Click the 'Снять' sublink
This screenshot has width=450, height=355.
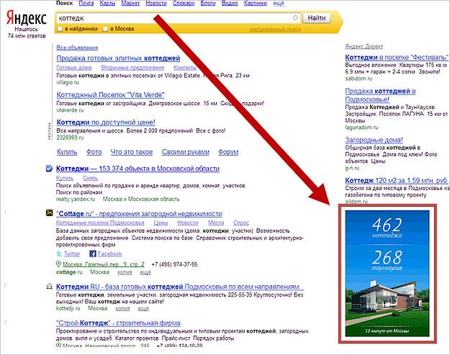point(91,178)
